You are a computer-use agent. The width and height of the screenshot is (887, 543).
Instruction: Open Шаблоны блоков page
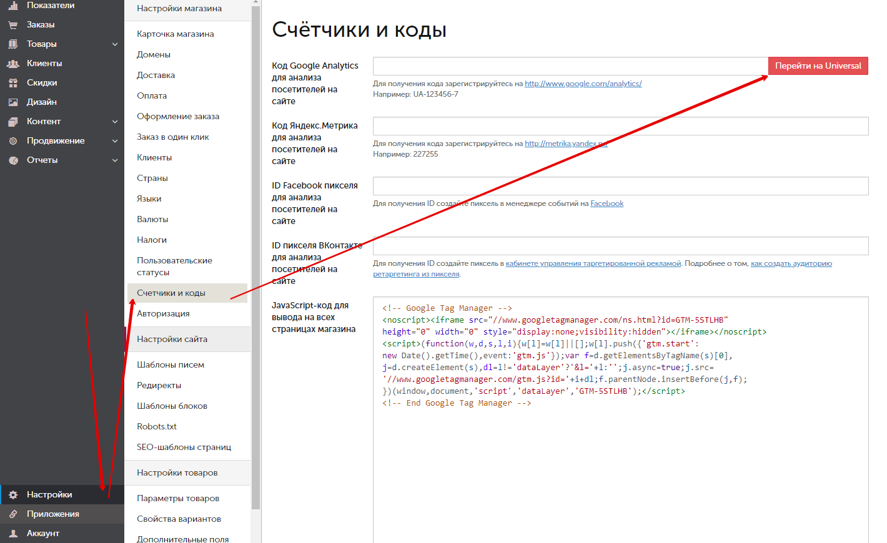172,406
